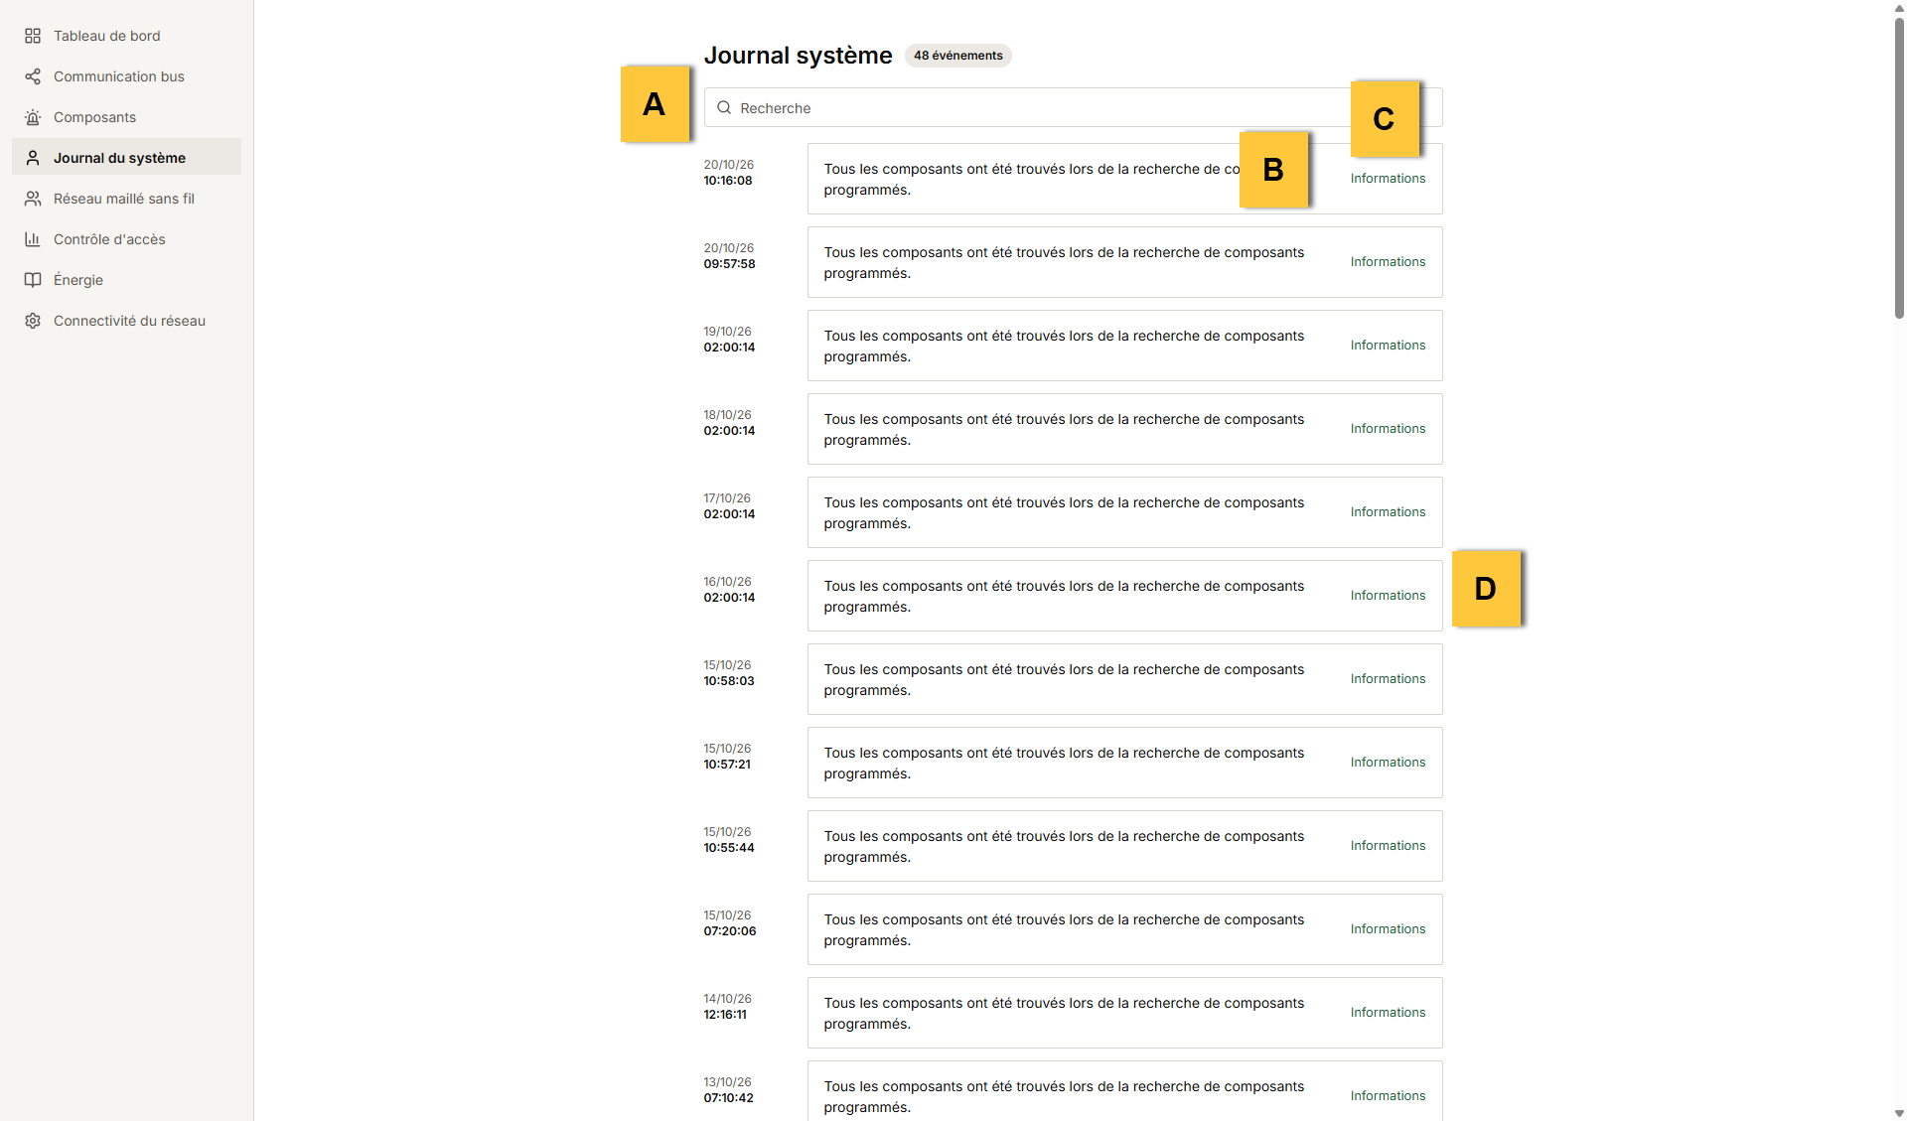Screen dimensions: 1907x1121
Task: Select Journal du système in sidebar
Action: (x=126, y=158)
